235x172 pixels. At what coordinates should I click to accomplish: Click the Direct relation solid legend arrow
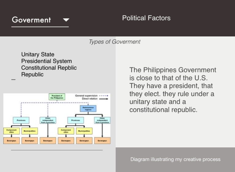104,99
